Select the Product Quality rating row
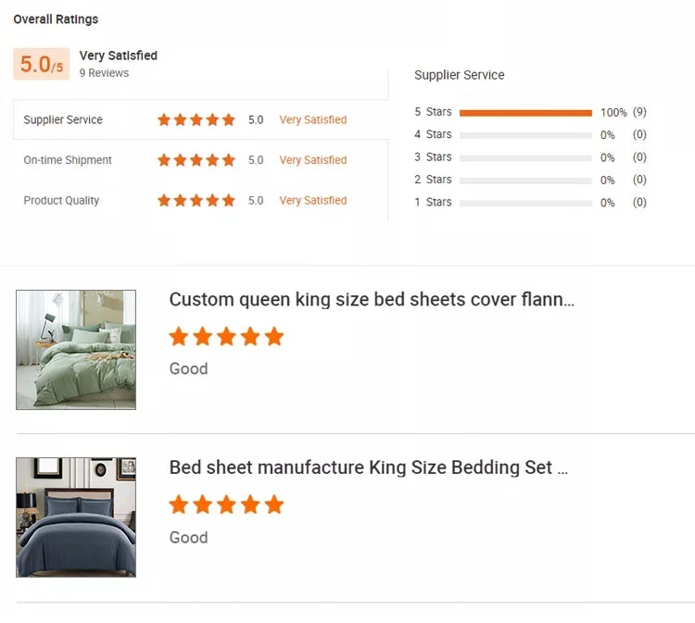Screen dimensions: 695x623 pyautogui.click(x=61, y=200)
